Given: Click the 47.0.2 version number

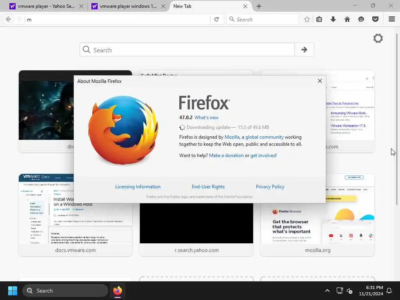Looking at the screenshot, I should tap(186, 118).
